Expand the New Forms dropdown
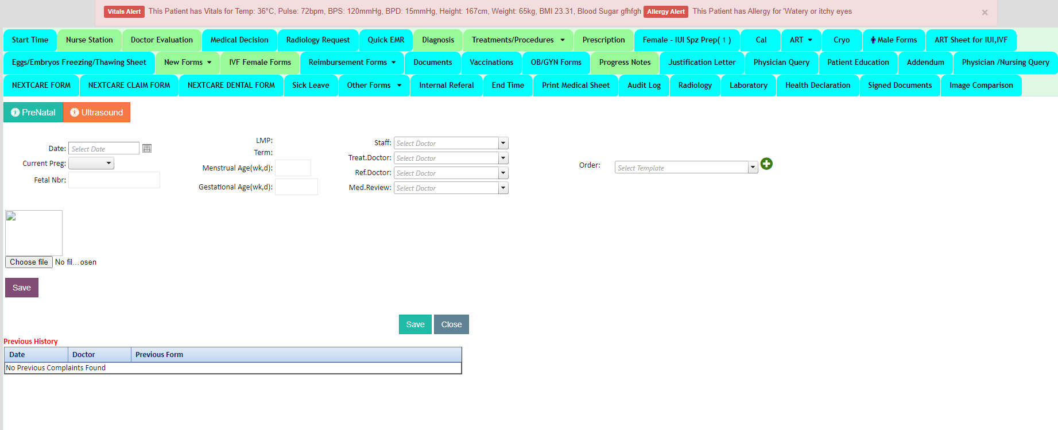Screen dimensions: 1058x430 (x=188, y=63)
